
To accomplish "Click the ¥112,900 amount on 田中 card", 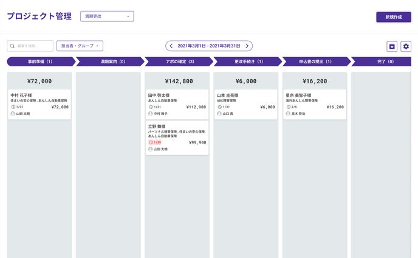I will [x=196, y=107].
